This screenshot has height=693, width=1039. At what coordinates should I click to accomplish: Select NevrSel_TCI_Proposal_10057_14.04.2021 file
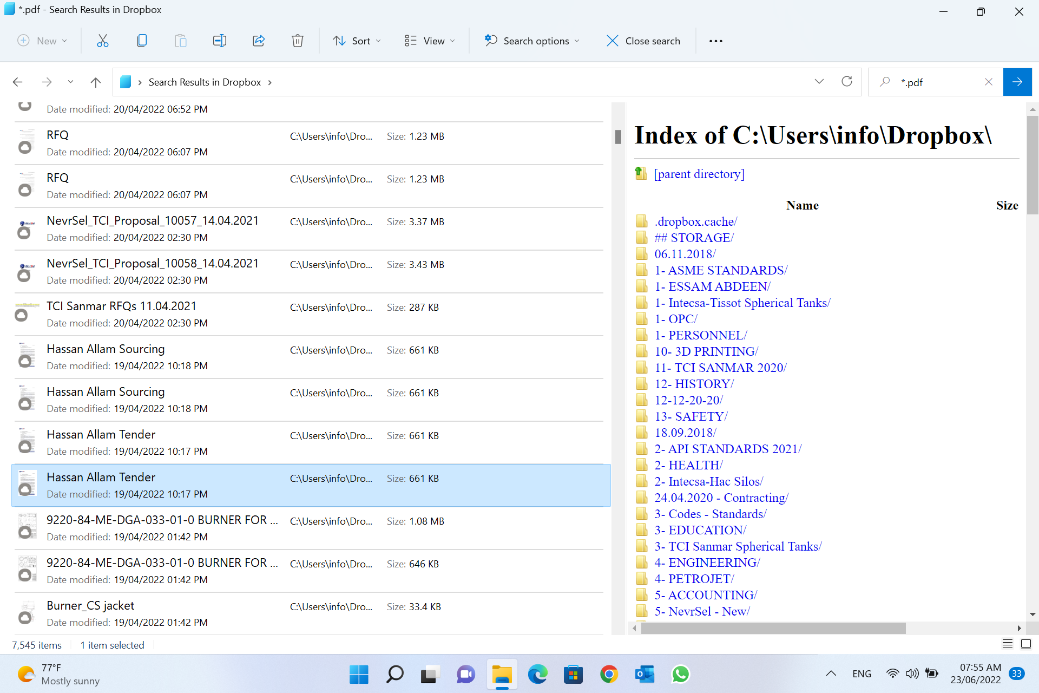[x=308, y=228]
